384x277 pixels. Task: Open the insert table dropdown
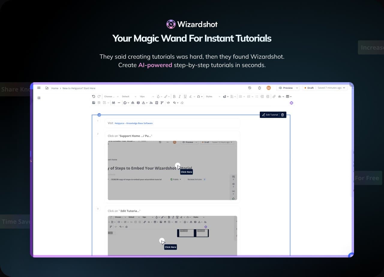[289, 97]
